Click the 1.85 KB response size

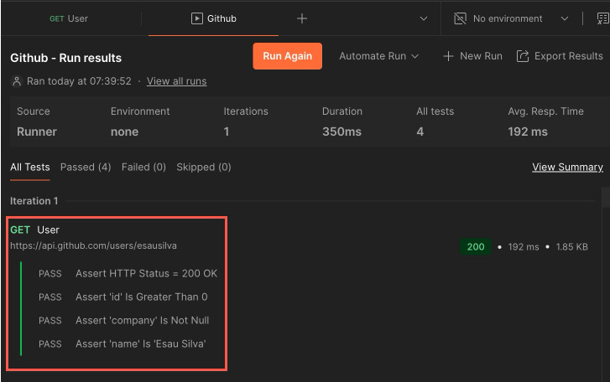[x=571, y=247]
